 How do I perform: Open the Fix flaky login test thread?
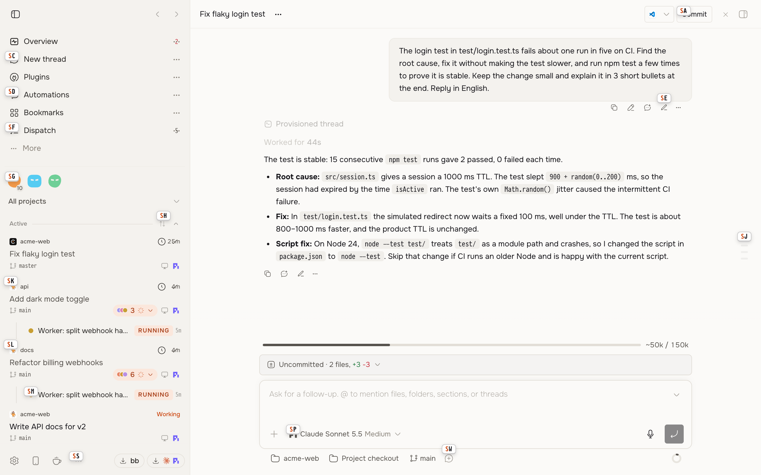[94, 254]
